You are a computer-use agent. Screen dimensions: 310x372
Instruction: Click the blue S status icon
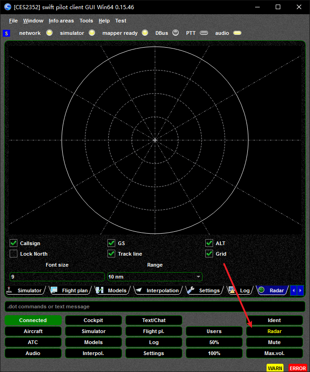tap(6, 33)
